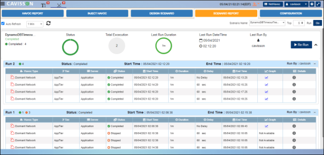Open the help question mark icon
The width and height of the screenshot is (324, 155).
click(x=312, y=4)
